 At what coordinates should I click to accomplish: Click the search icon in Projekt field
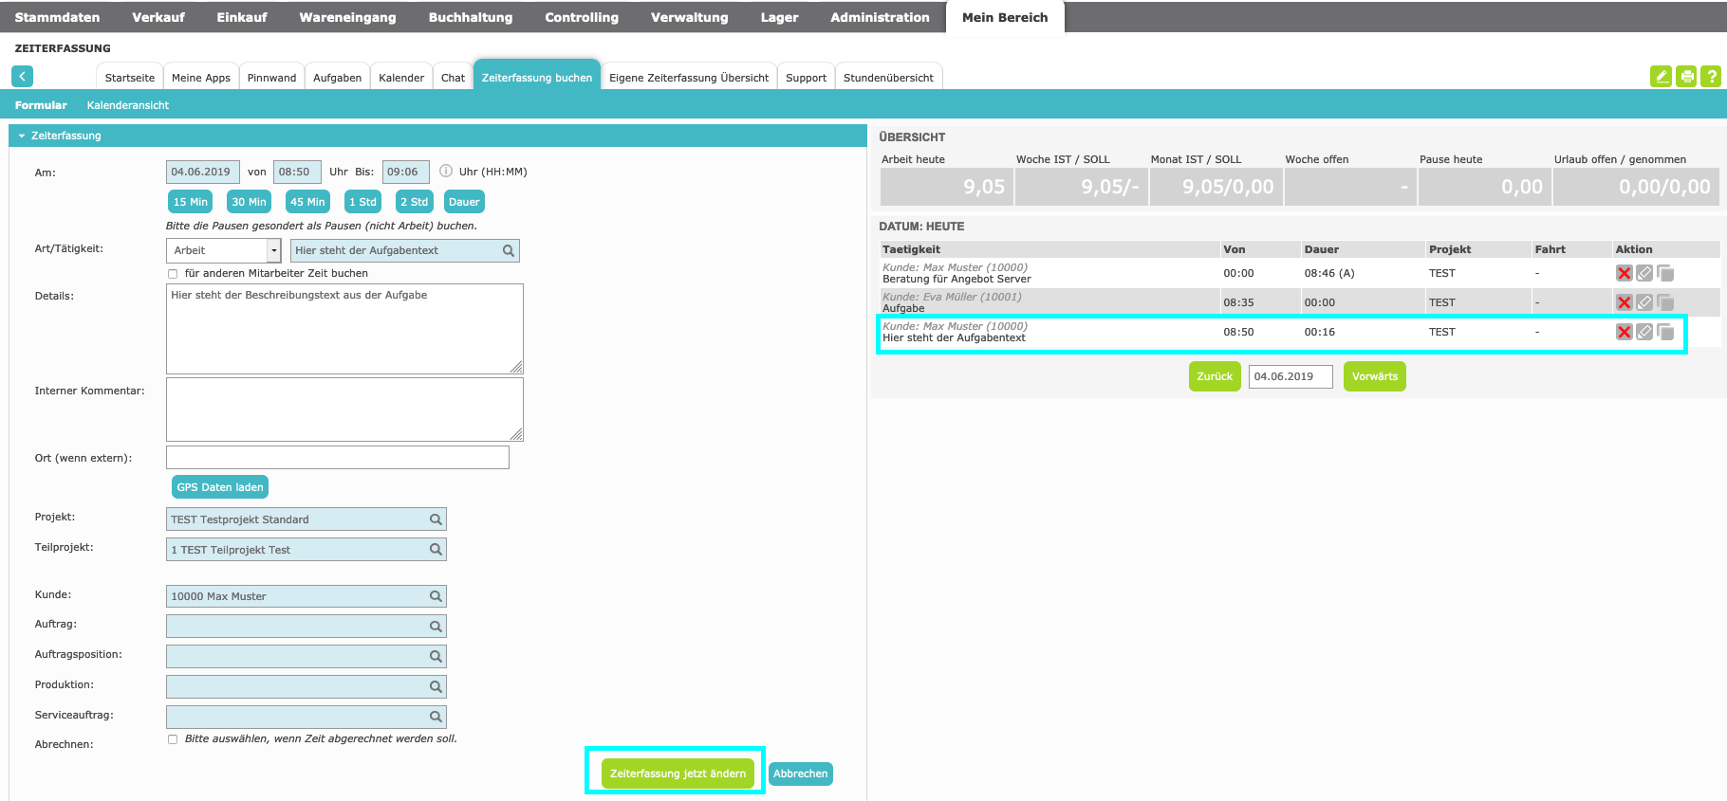(x=436, y=519)
